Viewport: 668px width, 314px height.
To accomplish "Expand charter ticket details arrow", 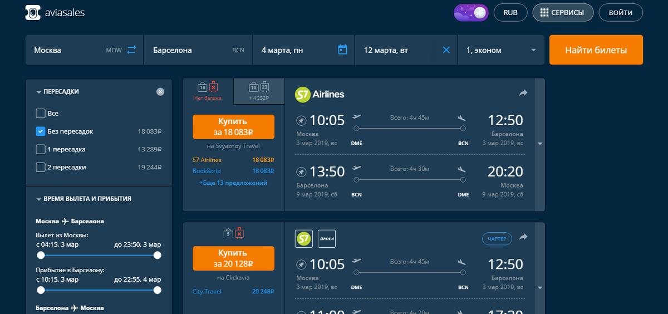I will tap(539, 288).
